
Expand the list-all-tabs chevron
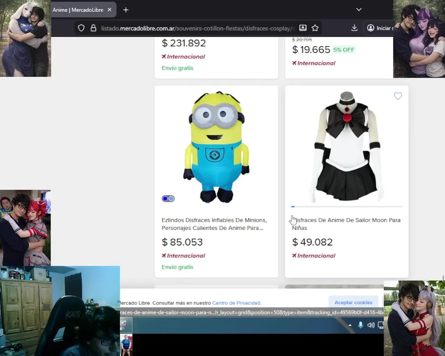point(359,9)
